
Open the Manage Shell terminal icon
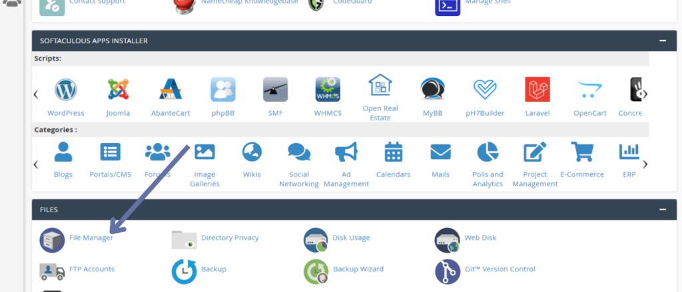click(x=448, y=7)
